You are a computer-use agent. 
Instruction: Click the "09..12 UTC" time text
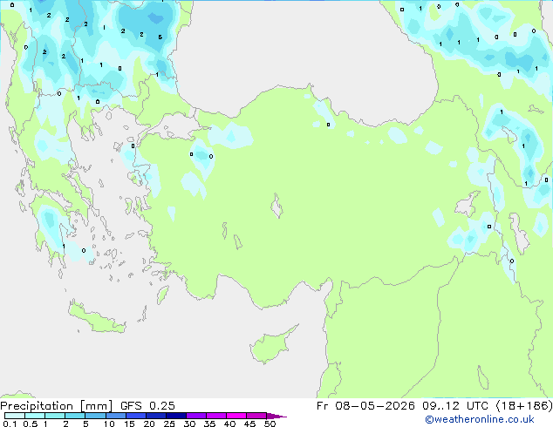pos(455,406)
